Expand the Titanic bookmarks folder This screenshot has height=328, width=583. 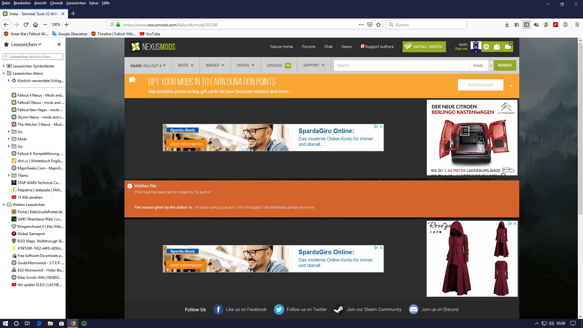tap(9, 175)
